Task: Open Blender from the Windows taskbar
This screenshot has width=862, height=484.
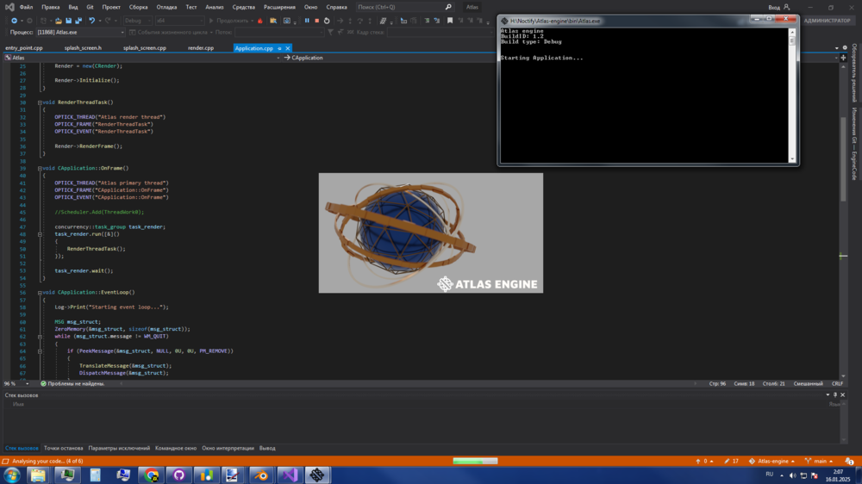Action: [261, 475]
